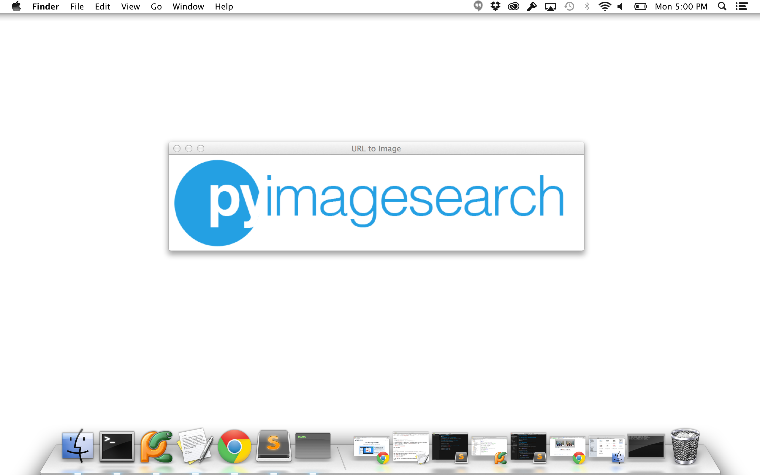The width and height of the screenshot is (760, 475).
Task: Launch Terminal from the Dock
Action: [117, 446]
